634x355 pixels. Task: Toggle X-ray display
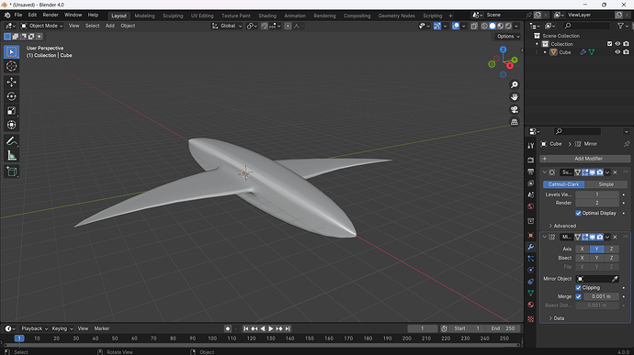tap(474, 26)
